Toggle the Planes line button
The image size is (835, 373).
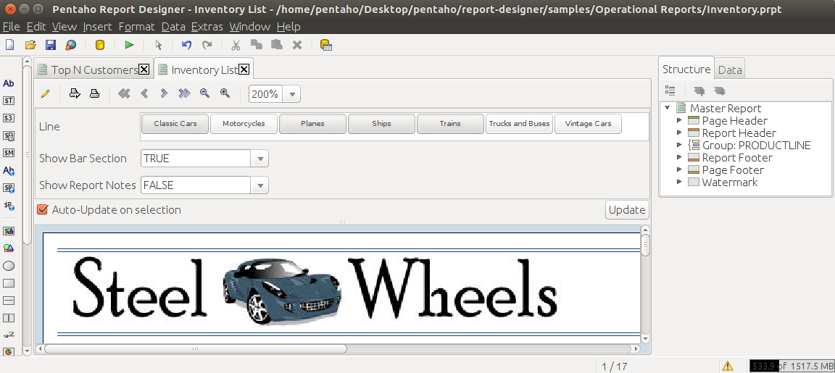pyautogui.click(x=312, y=124)
